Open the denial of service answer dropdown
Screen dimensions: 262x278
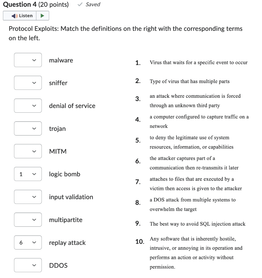click(28, 105)
